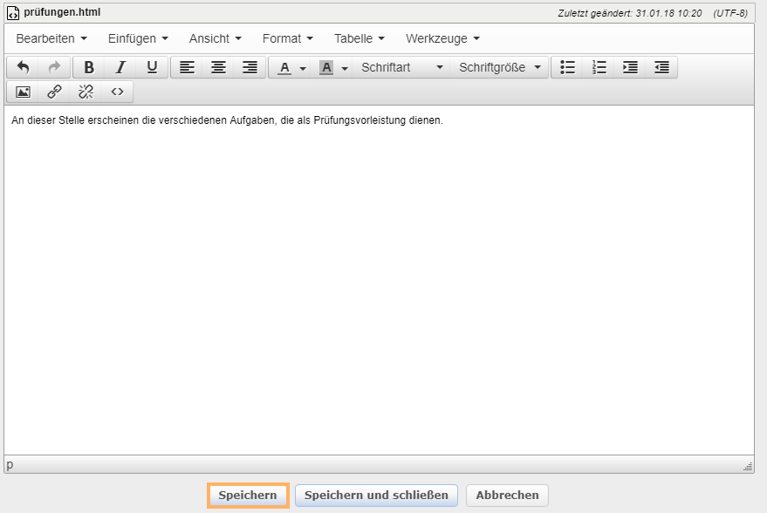Remove the link from selected text
The height and width of the screenshot is (513, 767).
click(85, 91)
